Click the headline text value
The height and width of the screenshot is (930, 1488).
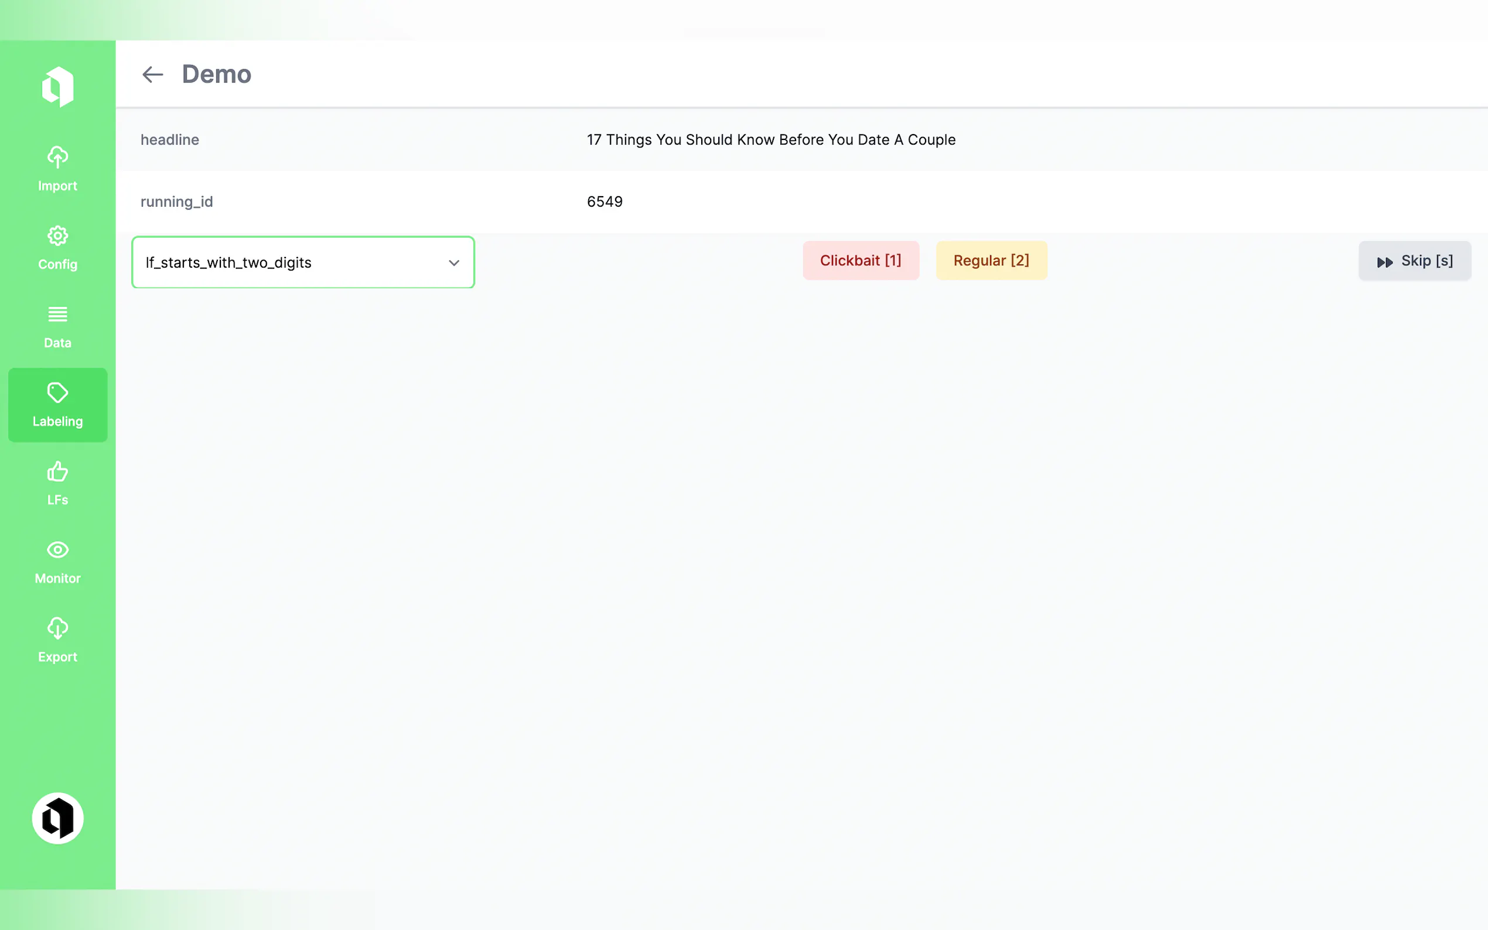[770, 139]
